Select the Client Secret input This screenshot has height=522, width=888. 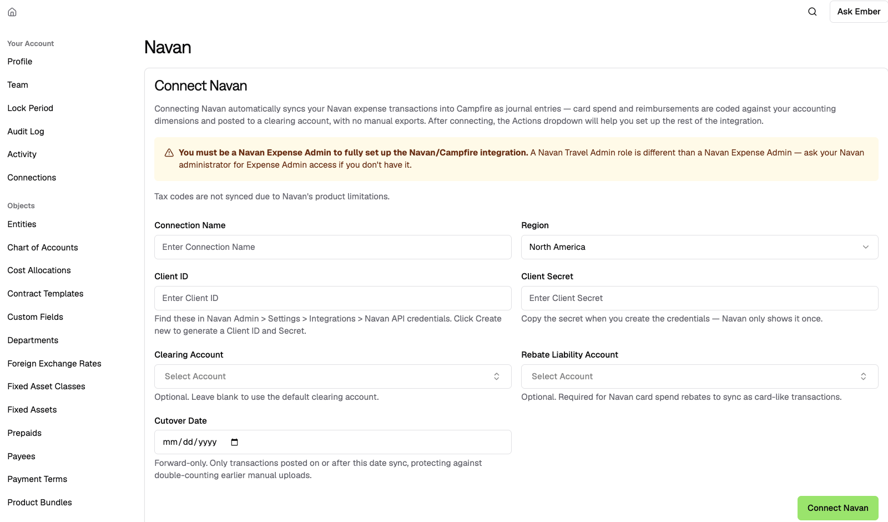pos(700,298)
